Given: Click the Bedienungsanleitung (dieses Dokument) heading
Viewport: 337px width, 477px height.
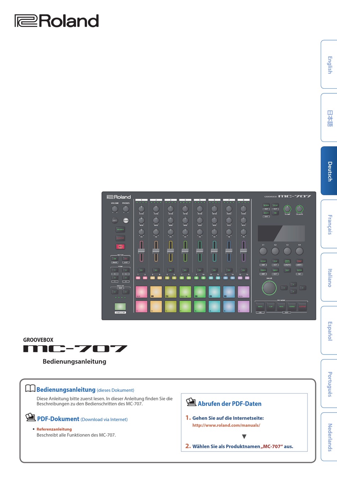Looking at the screenshot, I should 85,390.
